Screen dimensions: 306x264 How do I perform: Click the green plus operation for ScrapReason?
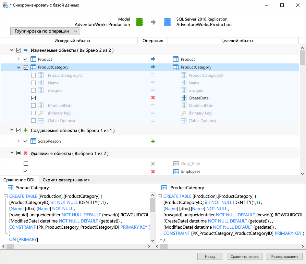tap(153, 141)
